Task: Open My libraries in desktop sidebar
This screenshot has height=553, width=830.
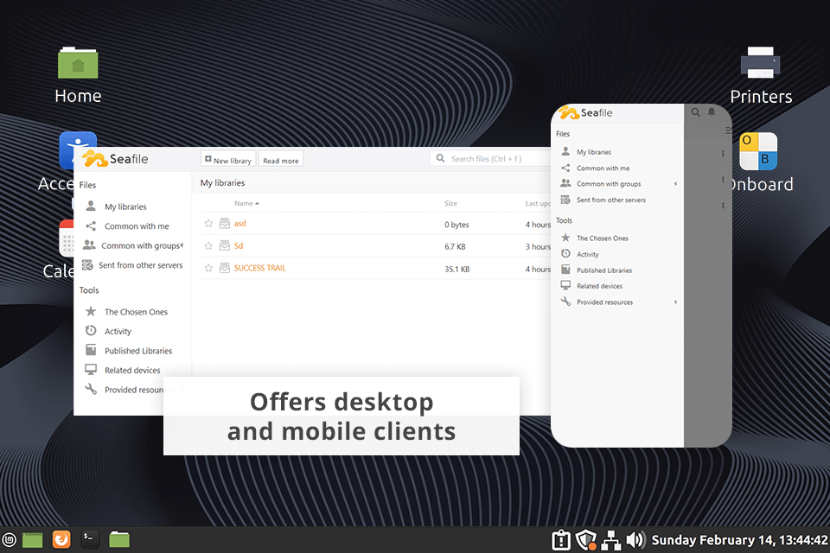Action: tap(125, 207)
